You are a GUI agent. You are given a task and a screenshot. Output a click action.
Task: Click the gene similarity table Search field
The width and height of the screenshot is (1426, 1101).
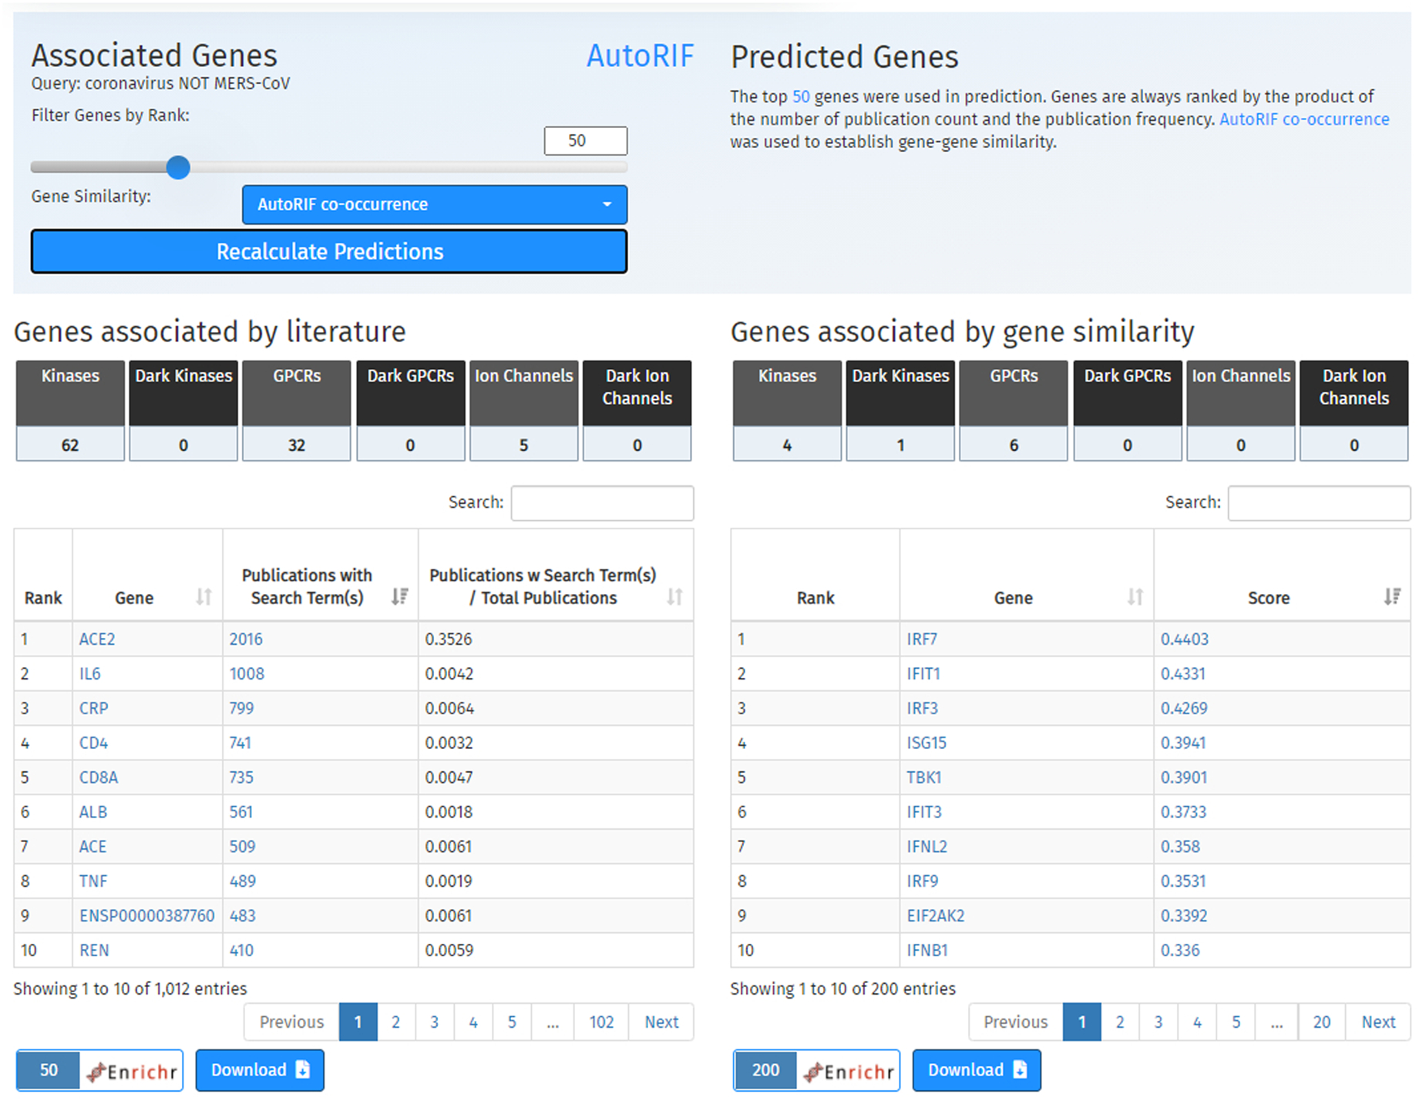(x=1319, y=503)
